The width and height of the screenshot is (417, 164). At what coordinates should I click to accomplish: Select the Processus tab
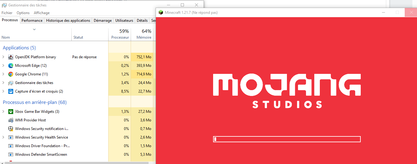10,20
